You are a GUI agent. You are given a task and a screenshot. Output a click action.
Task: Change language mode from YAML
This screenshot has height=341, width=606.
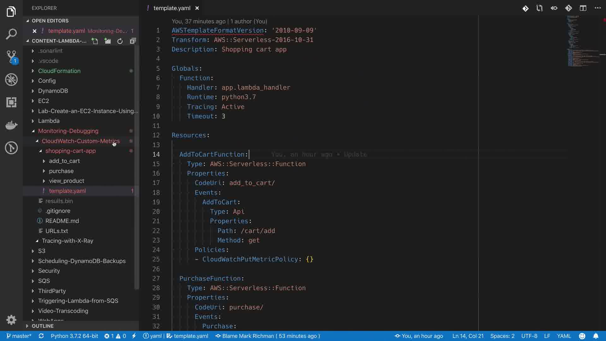[x=564, y=336]
